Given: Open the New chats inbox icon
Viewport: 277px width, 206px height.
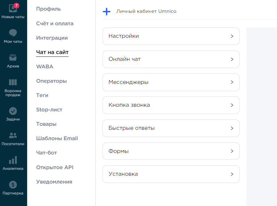Looking at the screenshot, I should click(x=13, y=8).
